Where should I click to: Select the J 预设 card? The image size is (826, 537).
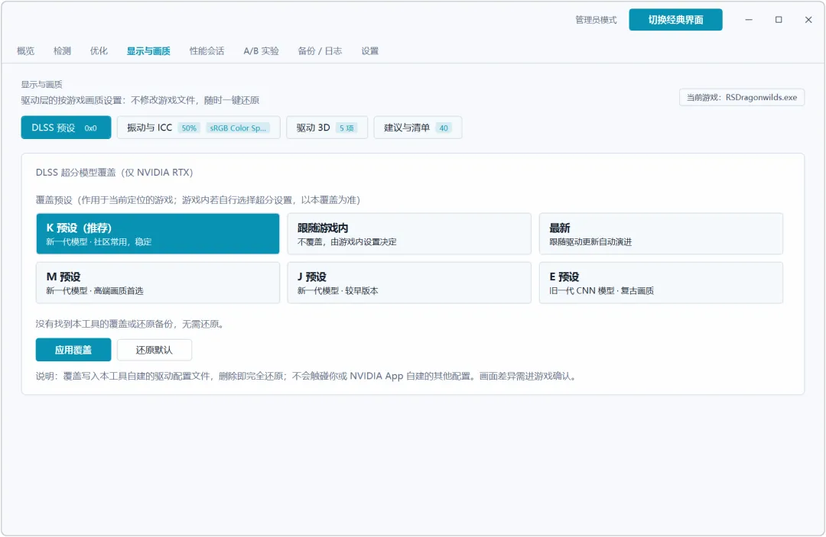[x=409, y=283]
